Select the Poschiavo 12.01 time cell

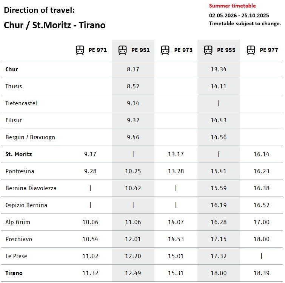pyautogui.click(x=133, y=239)
